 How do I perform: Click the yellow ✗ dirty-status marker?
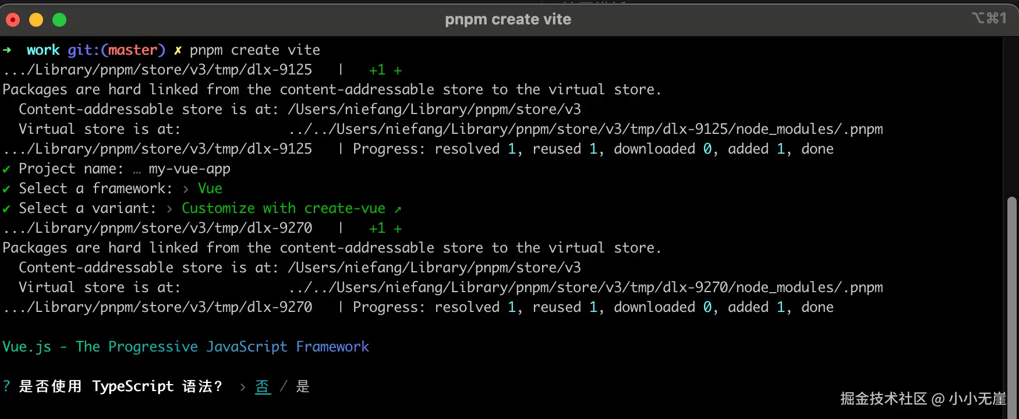(178, 51)
